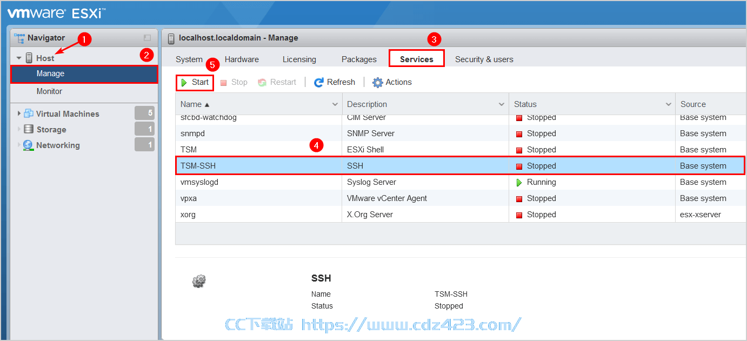Click the sfcbd-watchdog service name
The height and width of the screenshot is (341, 747).
point(209,118)
